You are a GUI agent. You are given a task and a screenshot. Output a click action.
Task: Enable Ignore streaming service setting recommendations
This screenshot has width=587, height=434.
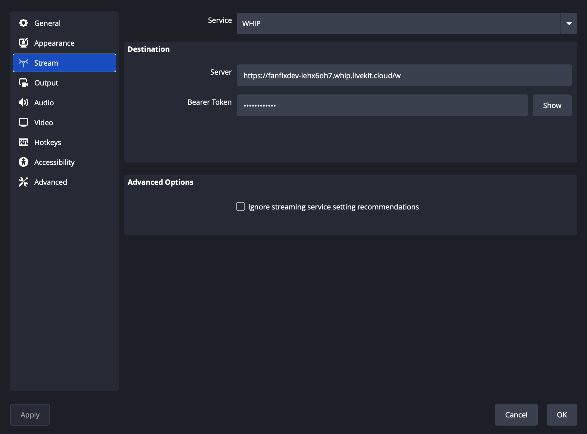240,206
